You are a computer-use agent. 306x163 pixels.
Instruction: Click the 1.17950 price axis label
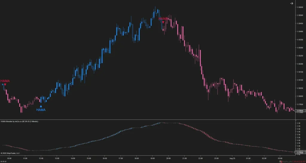(x=300, y=105)
